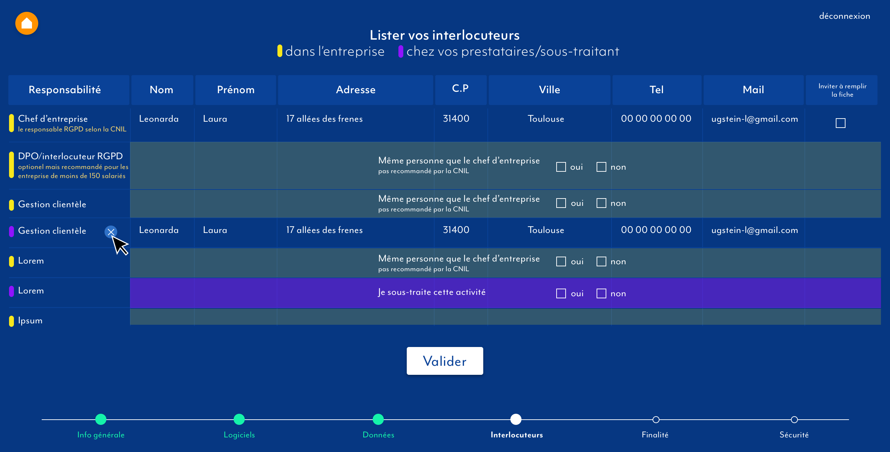Click the Nom column header
This screenshot has height=452, width=890.
(162, 90)
